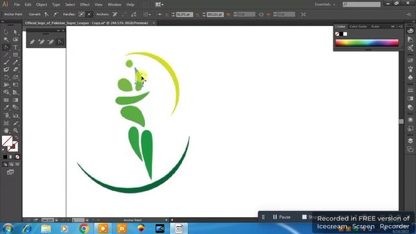Select the Paintbrush tool
Viewport: 416px width, 234px height.
point(6,62)
